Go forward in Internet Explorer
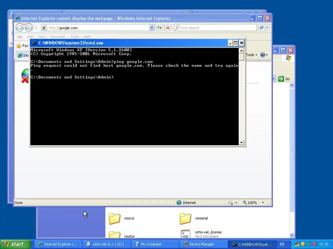 pos(29,28)
